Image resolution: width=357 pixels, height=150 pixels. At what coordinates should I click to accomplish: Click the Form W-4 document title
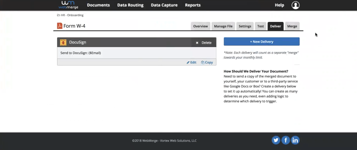coord(74,26)
